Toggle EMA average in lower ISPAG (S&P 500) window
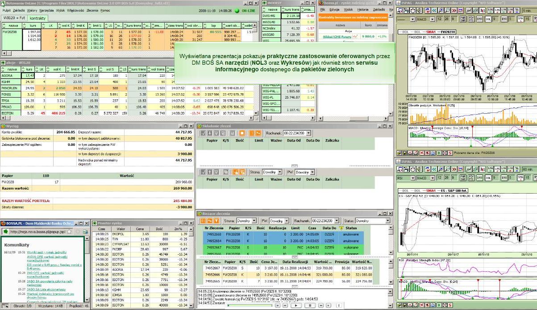Viewport: 537px width, 310px height. point(504,178)
